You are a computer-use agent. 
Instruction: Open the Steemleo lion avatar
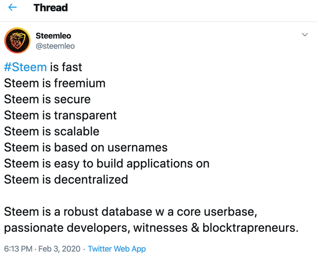click(17, 41)
